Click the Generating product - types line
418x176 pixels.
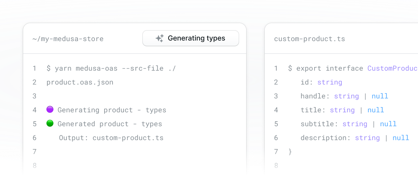tap(106, 110)
